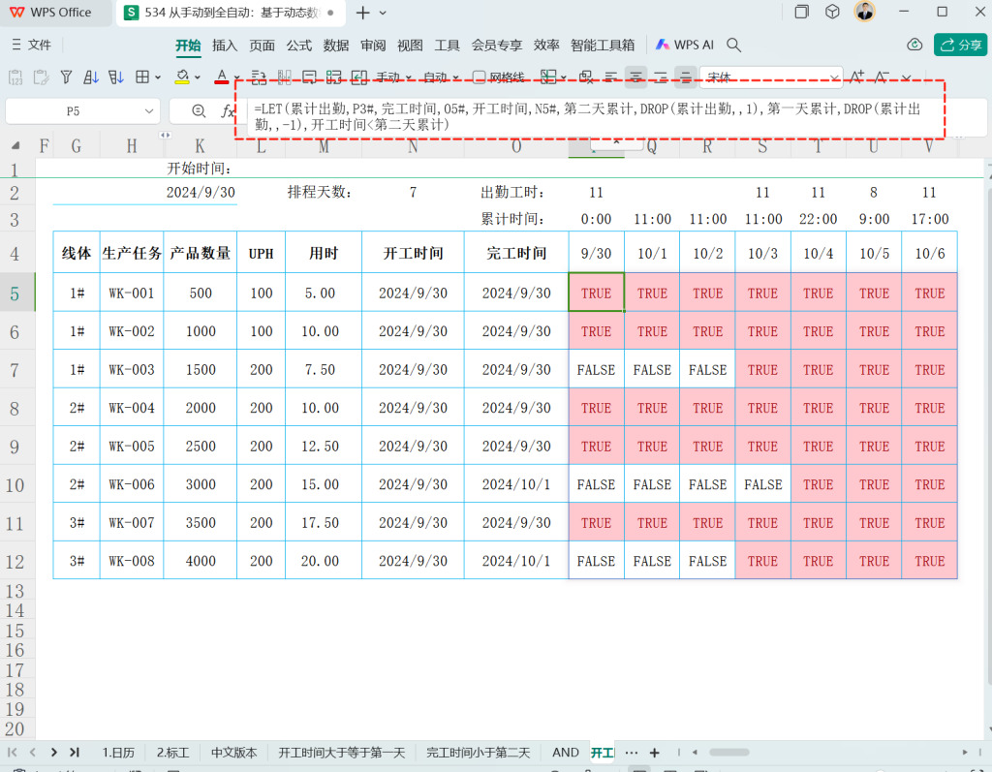Click the paste-as-values clipboard icon
The height and width of the screenshot is (772, 992).
[x=15, y=77]
